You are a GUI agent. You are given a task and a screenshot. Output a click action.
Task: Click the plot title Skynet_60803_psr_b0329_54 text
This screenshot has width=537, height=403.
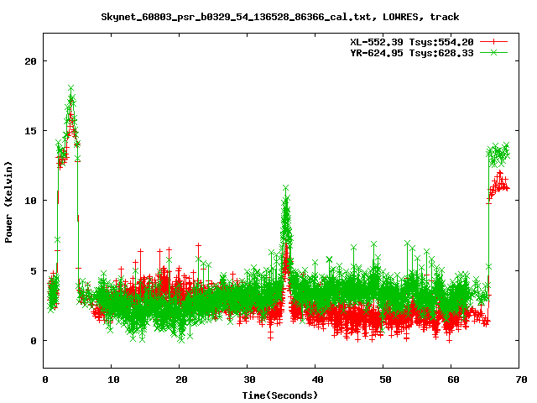point(279,17)
